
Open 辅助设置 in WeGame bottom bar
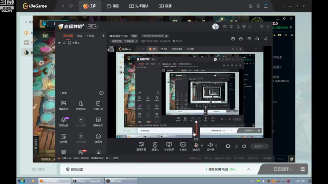point(75,169)
